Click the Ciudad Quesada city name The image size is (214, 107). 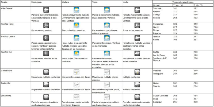(x=160, y=96)
